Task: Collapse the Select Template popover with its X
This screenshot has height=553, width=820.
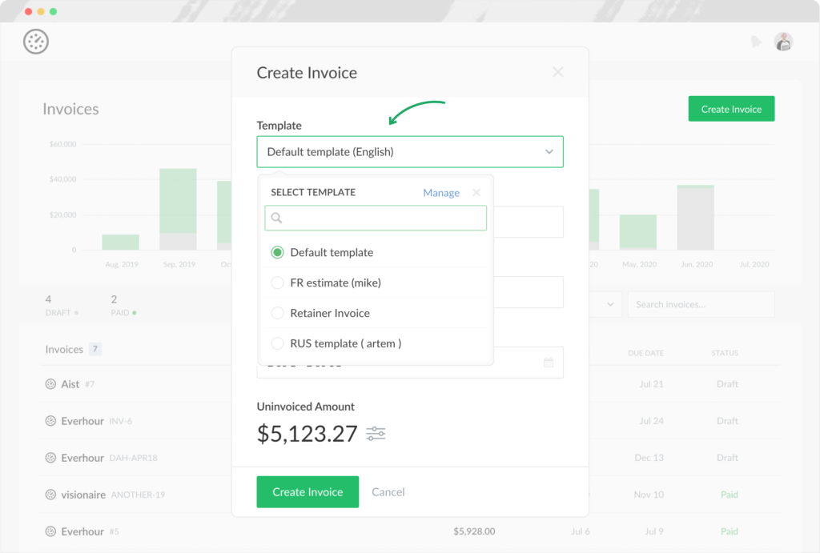Action: pyautogui.click(x=476, y=192)
